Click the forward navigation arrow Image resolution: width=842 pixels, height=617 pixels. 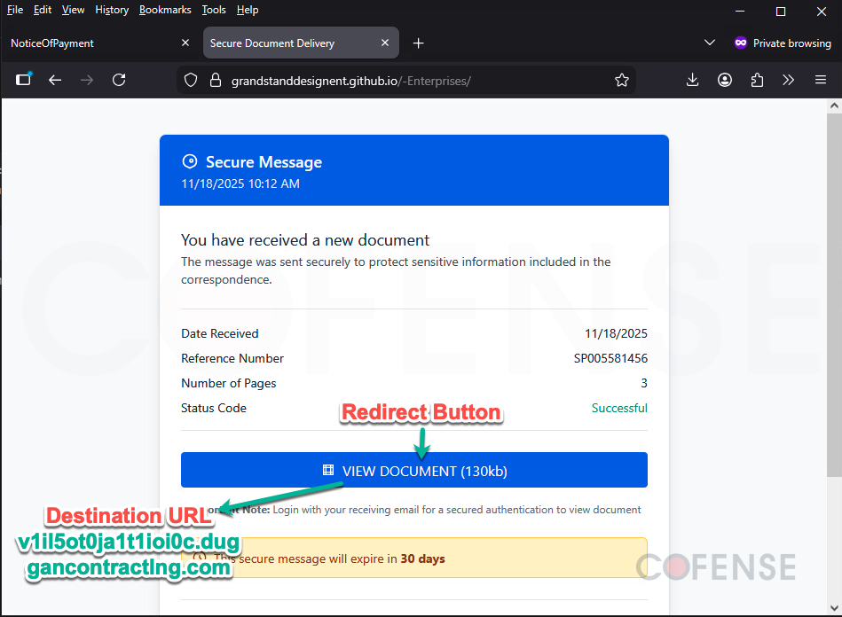[x=86, y=80]
